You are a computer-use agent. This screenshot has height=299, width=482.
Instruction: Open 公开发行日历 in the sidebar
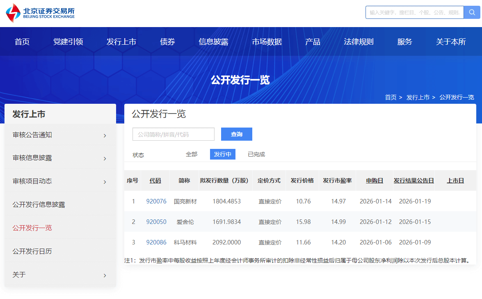tap(32, 251)
